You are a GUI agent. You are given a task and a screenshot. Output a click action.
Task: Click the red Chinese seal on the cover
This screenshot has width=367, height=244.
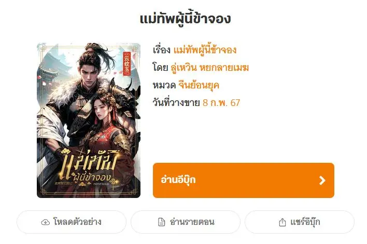126,64
